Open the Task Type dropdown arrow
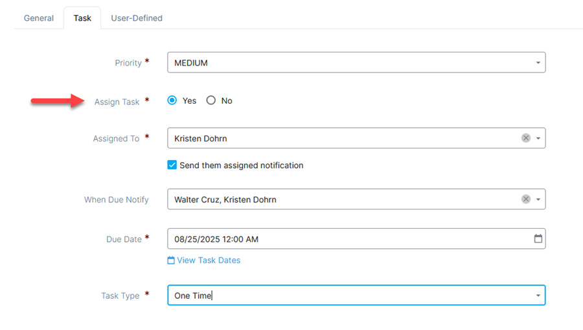This screenshot has height=330, width=583. tap(538, 296)
